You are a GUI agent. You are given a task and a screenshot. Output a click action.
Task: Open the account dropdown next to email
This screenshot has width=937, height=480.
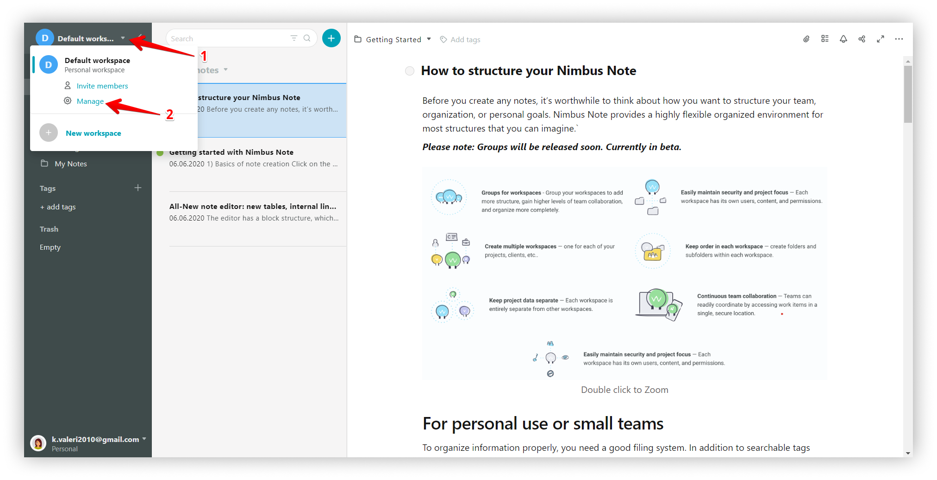point(144,438)
